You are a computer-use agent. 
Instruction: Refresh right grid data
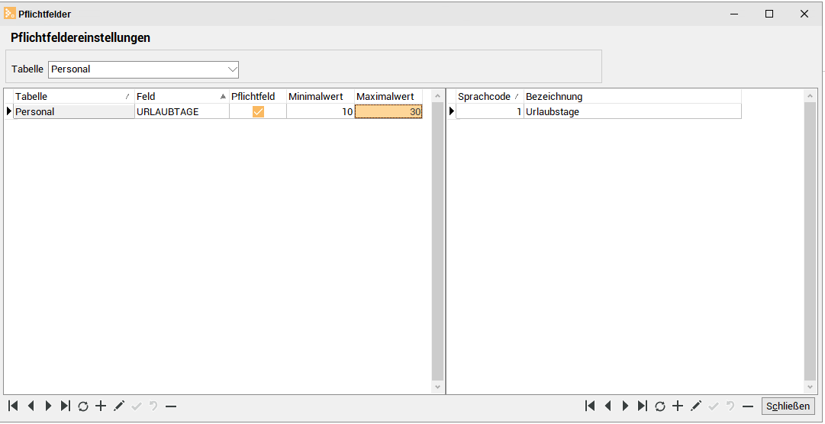[660, 406]
